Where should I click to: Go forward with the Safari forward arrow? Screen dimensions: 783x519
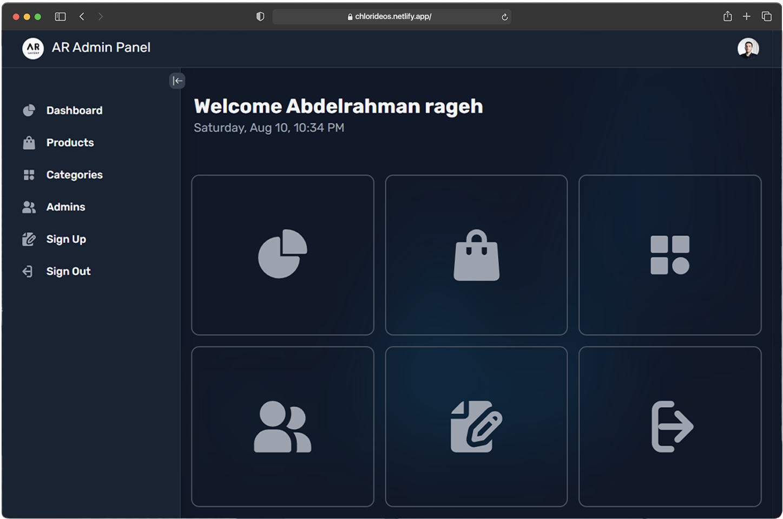(101, 17)
